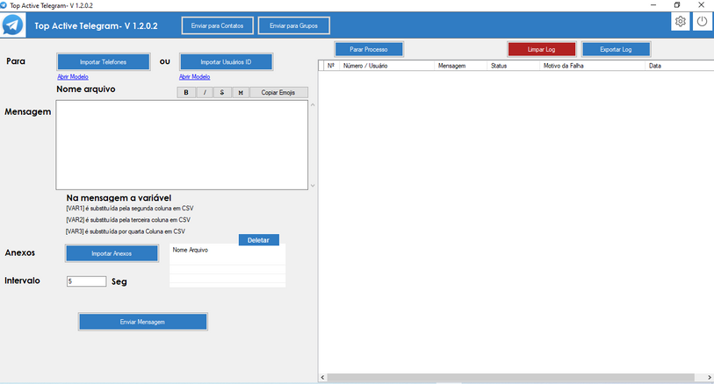Click Deletar attachment button
714x384 pixels.
259,240
